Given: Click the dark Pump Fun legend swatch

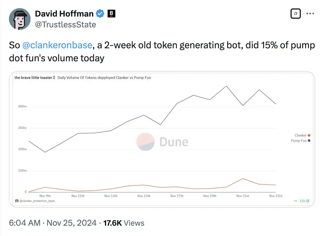Looking at the screenshot, I should (x=309, y=141).
